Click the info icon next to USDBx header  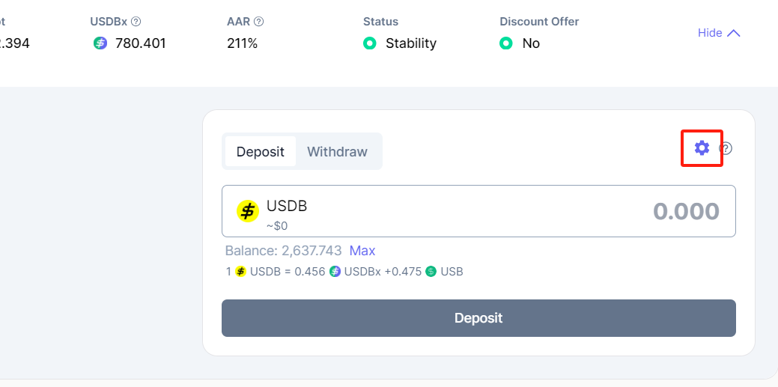(x=136, y=22)
